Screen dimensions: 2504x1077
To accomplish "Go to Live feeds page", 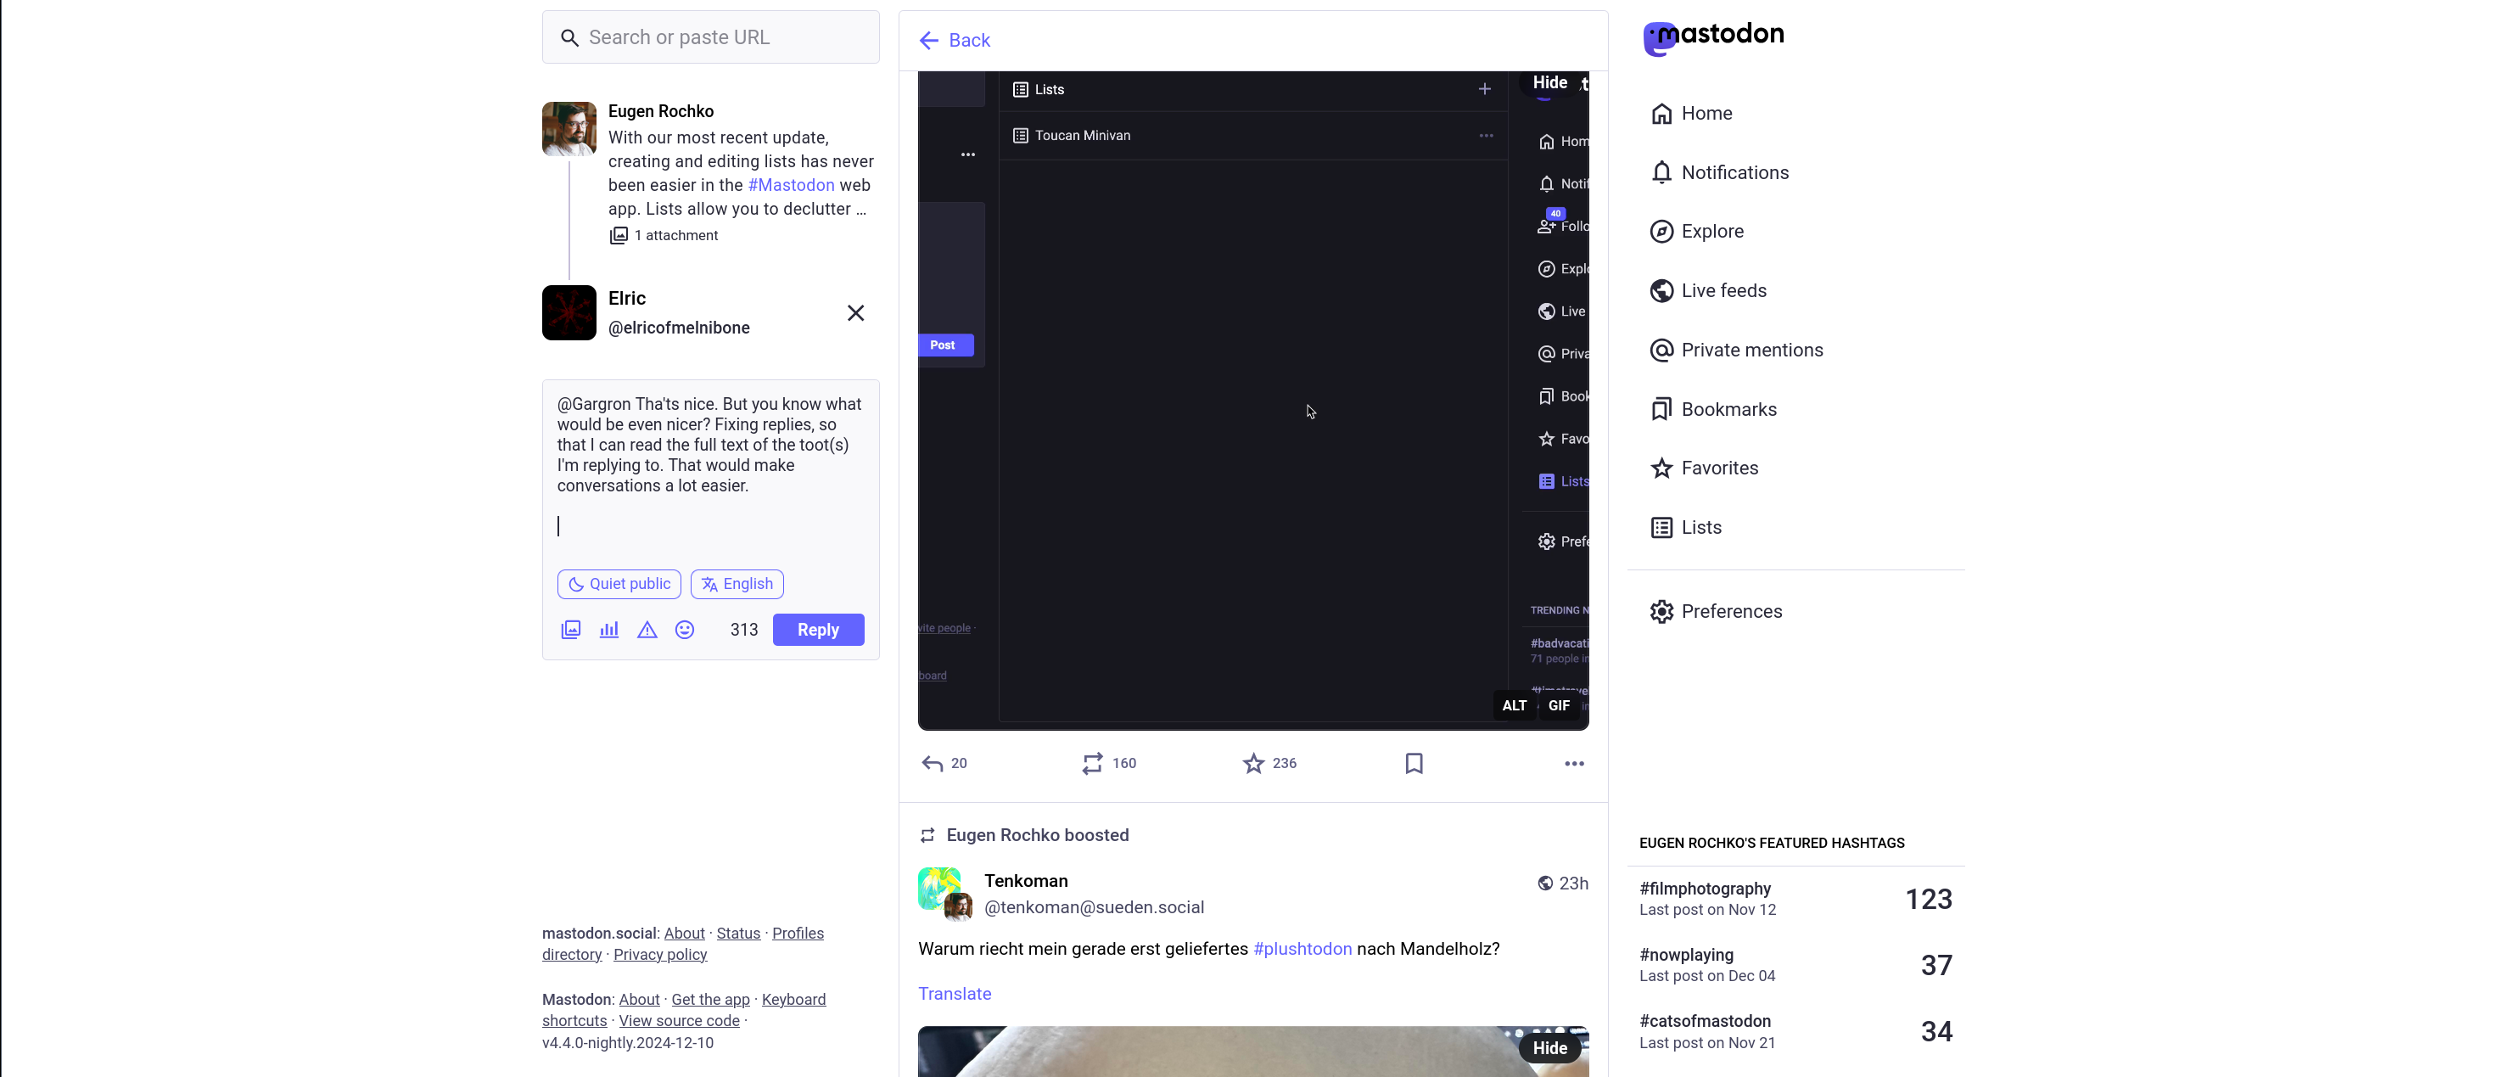I will tap(1723, 290).
